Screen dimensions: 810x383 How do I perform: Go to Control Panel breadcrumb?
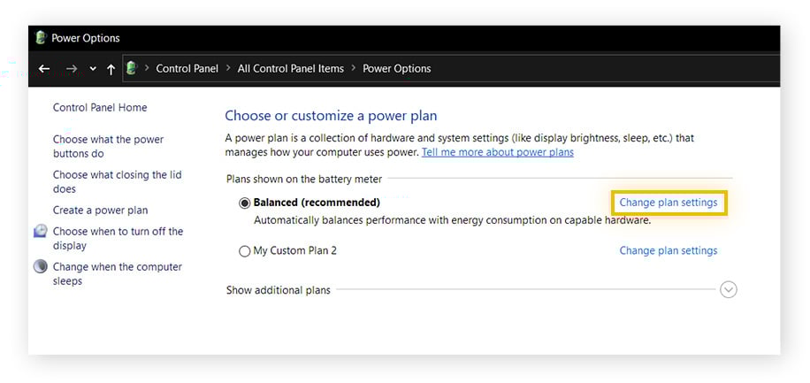[x=186, y=68]
